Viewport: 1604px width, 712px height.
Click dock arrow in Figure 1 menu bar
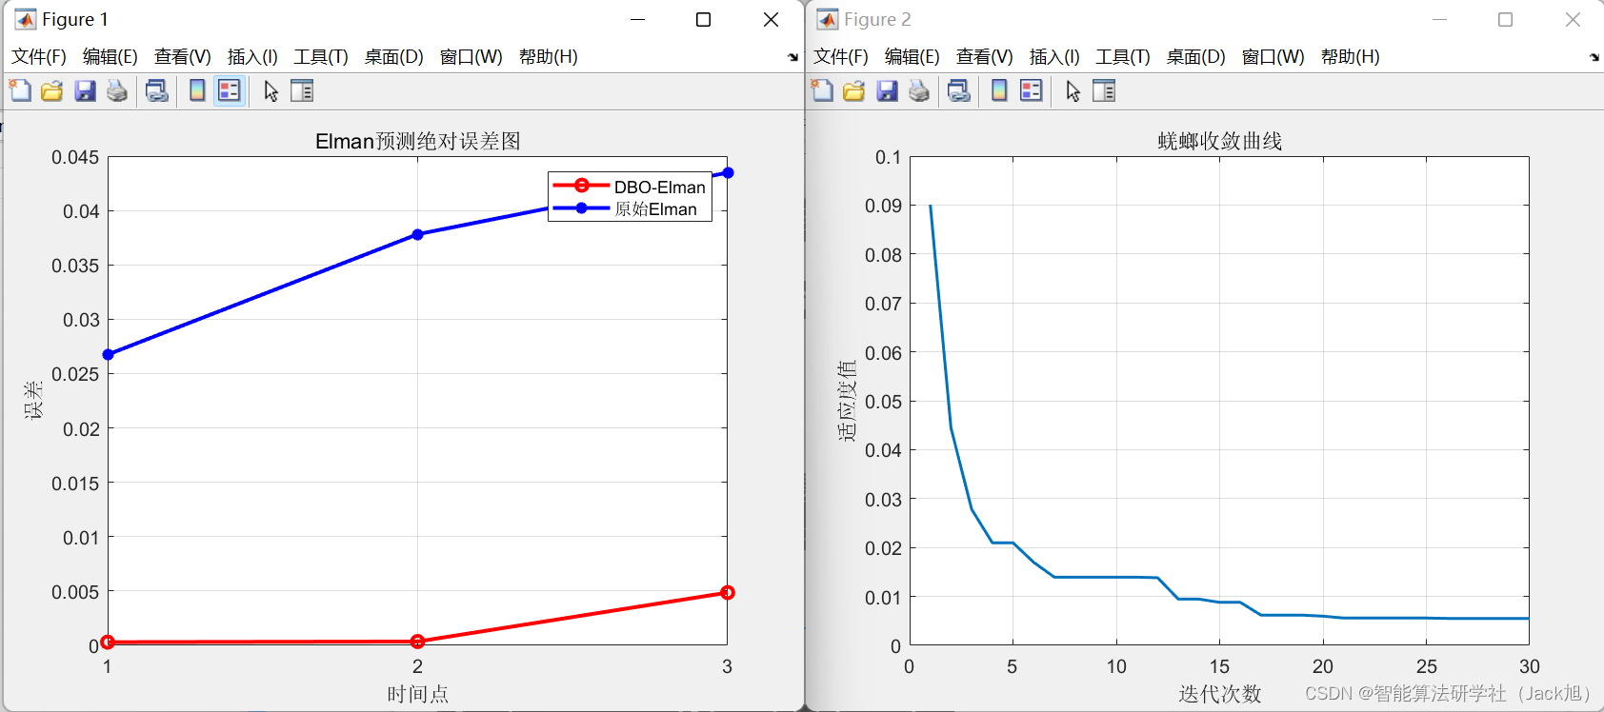pos(792,57)
